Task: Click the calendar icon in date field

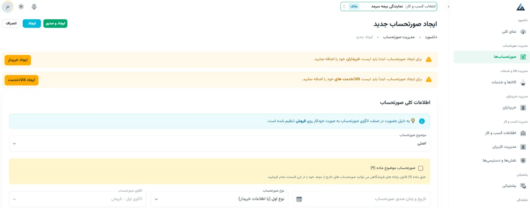Action: (299, 199)
